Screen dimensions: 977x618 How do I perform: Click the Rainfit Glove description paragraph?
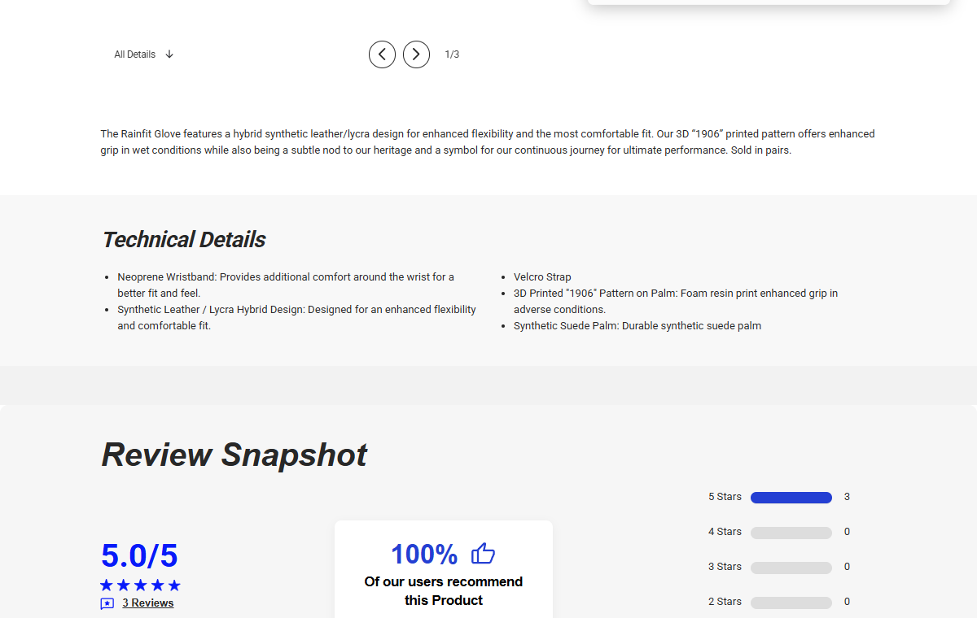(x=488, y=142)
